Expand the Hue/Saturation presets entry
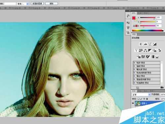165x124 pixels. 134,73
